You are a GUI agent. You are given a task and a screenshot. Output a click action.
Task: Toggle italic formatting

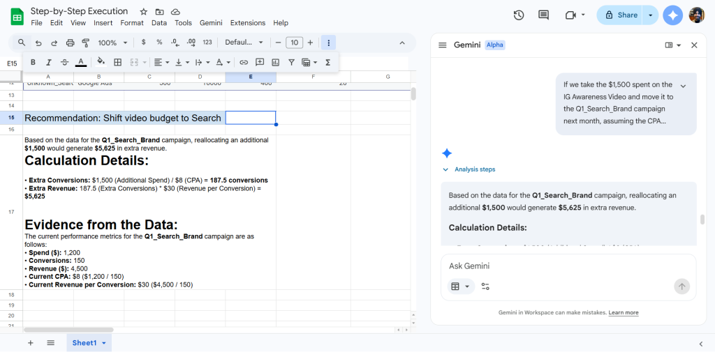click(49, 62)
